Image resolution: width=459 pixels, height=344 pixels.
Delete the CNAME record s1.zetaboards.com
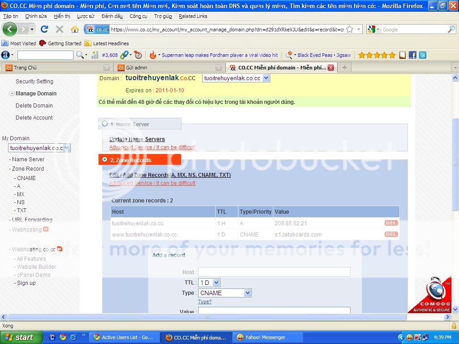(391, 234)
